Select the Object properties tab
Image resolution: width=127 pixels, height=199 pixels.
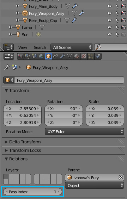click(48, 56)
